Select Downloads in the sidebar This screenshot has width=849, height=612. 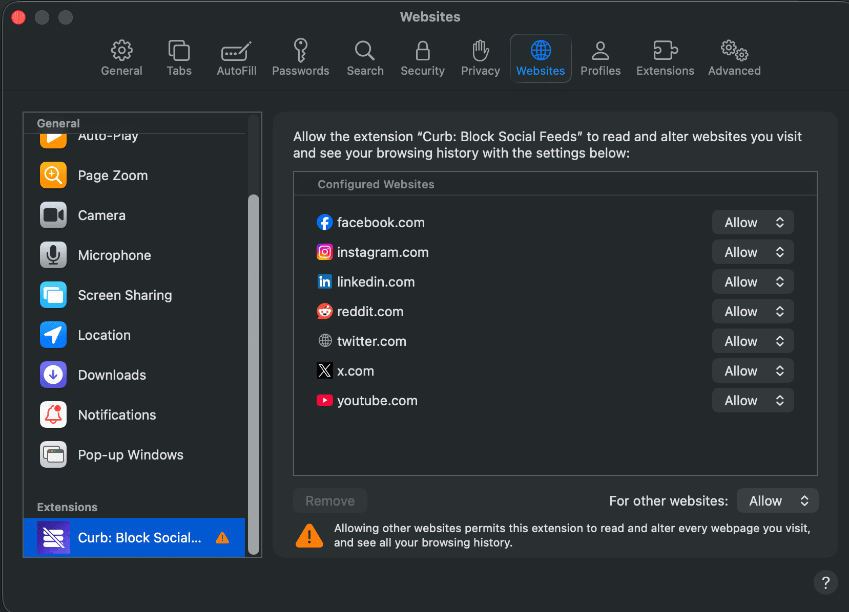tap(134, 375)
